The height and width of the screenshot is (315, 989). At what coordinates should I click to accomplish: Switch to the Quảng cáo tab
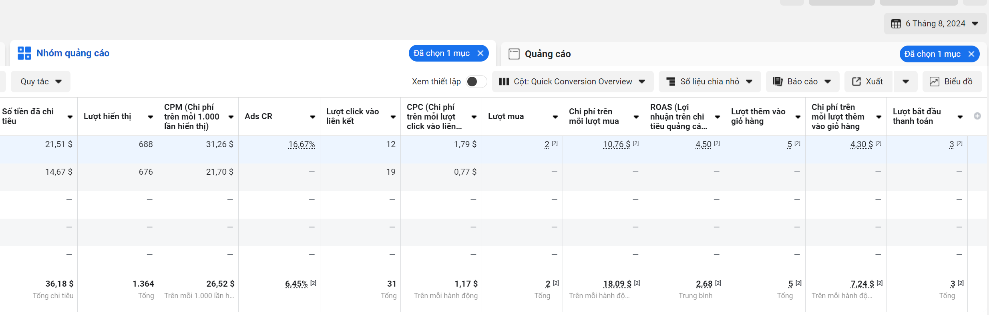click(x=548, y=54)
